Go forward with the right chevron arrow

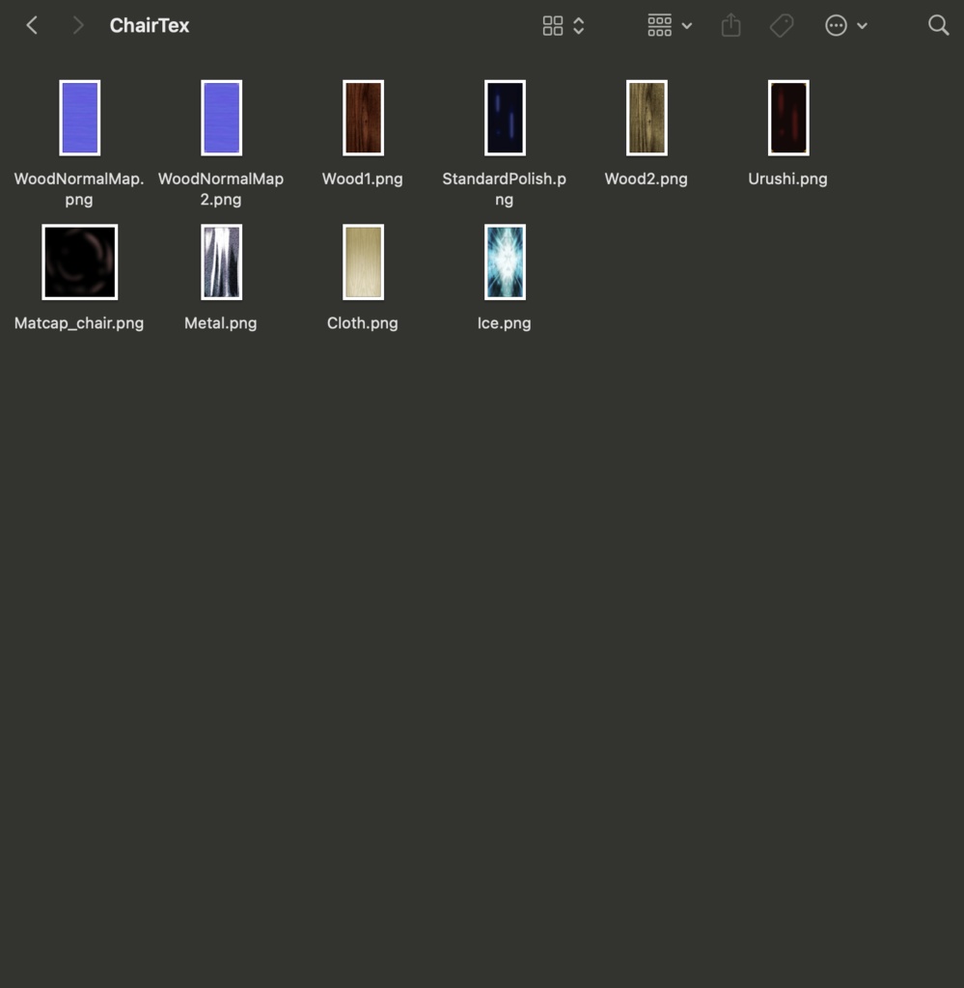click(78, 25)
